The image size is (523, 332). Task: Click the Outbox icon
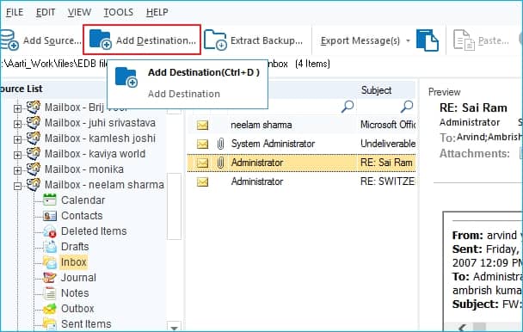pyautogui.click(x=50, y=309)
